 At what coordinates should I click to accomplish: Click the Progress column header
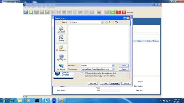coord(156,41)
